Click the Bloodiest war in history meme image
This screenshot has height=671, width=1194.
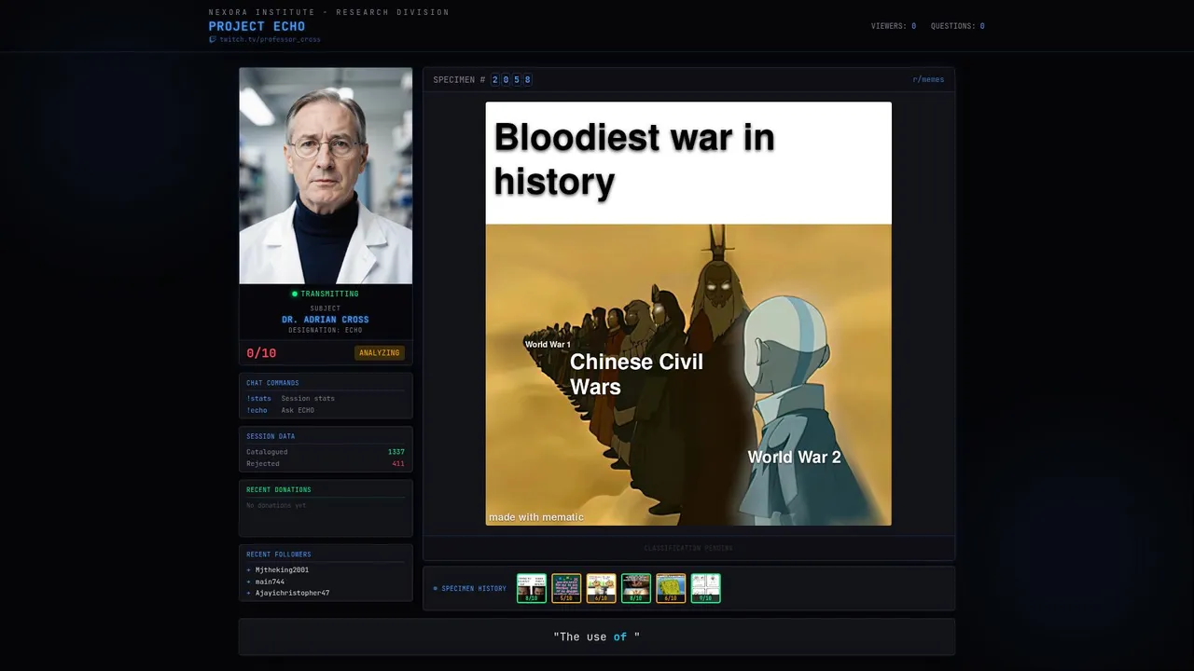pos(688,314)
